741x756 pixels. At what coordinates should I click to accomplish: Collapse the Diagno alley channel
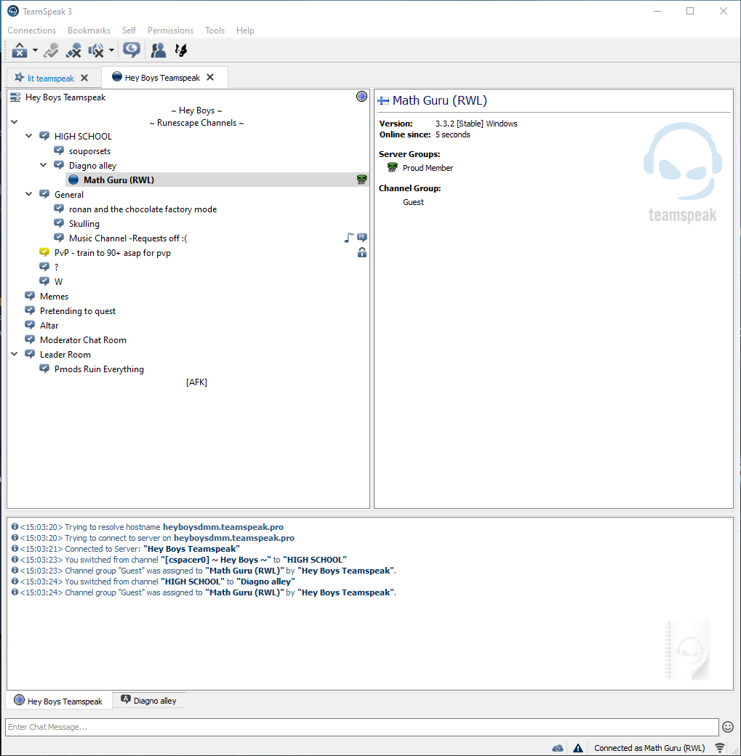pos(44,165)
